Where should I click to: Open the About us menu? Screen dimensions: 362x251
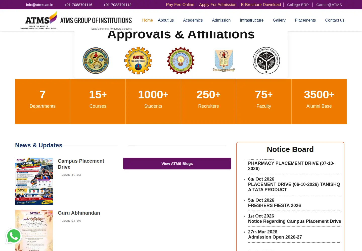click(166, 20)
